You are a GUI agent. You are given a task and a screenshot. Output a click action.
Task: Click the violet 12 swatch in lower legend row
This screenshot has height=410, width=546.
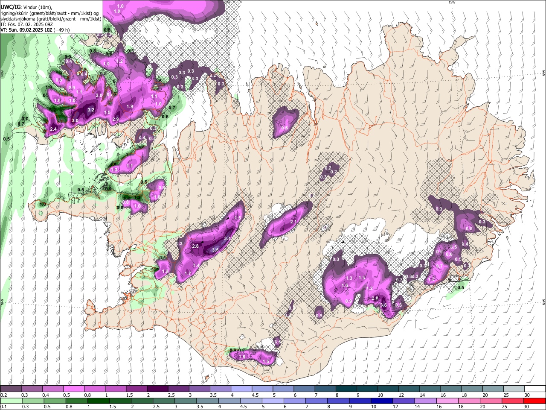click(x=404, y=401)
